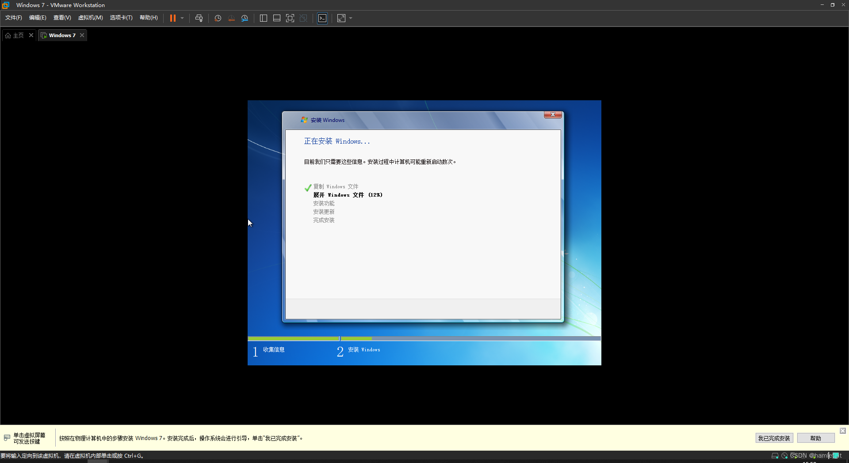The height and width of the screenshot is (463, 849).
Task: Click the send Ctrl+Alt+Del toolbar icon
Action: point(199,18)
